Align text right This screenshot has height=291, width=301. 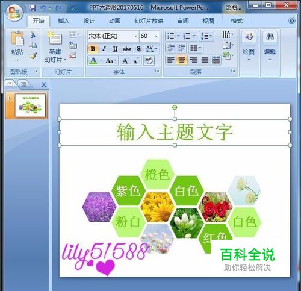click(193, 60)
